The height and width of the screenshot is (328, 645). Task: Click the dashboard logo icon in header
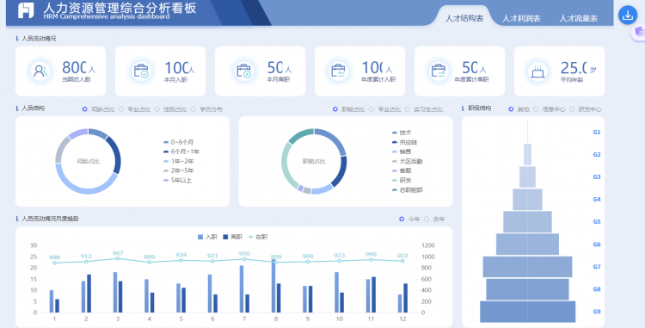(x=26, y=11)
